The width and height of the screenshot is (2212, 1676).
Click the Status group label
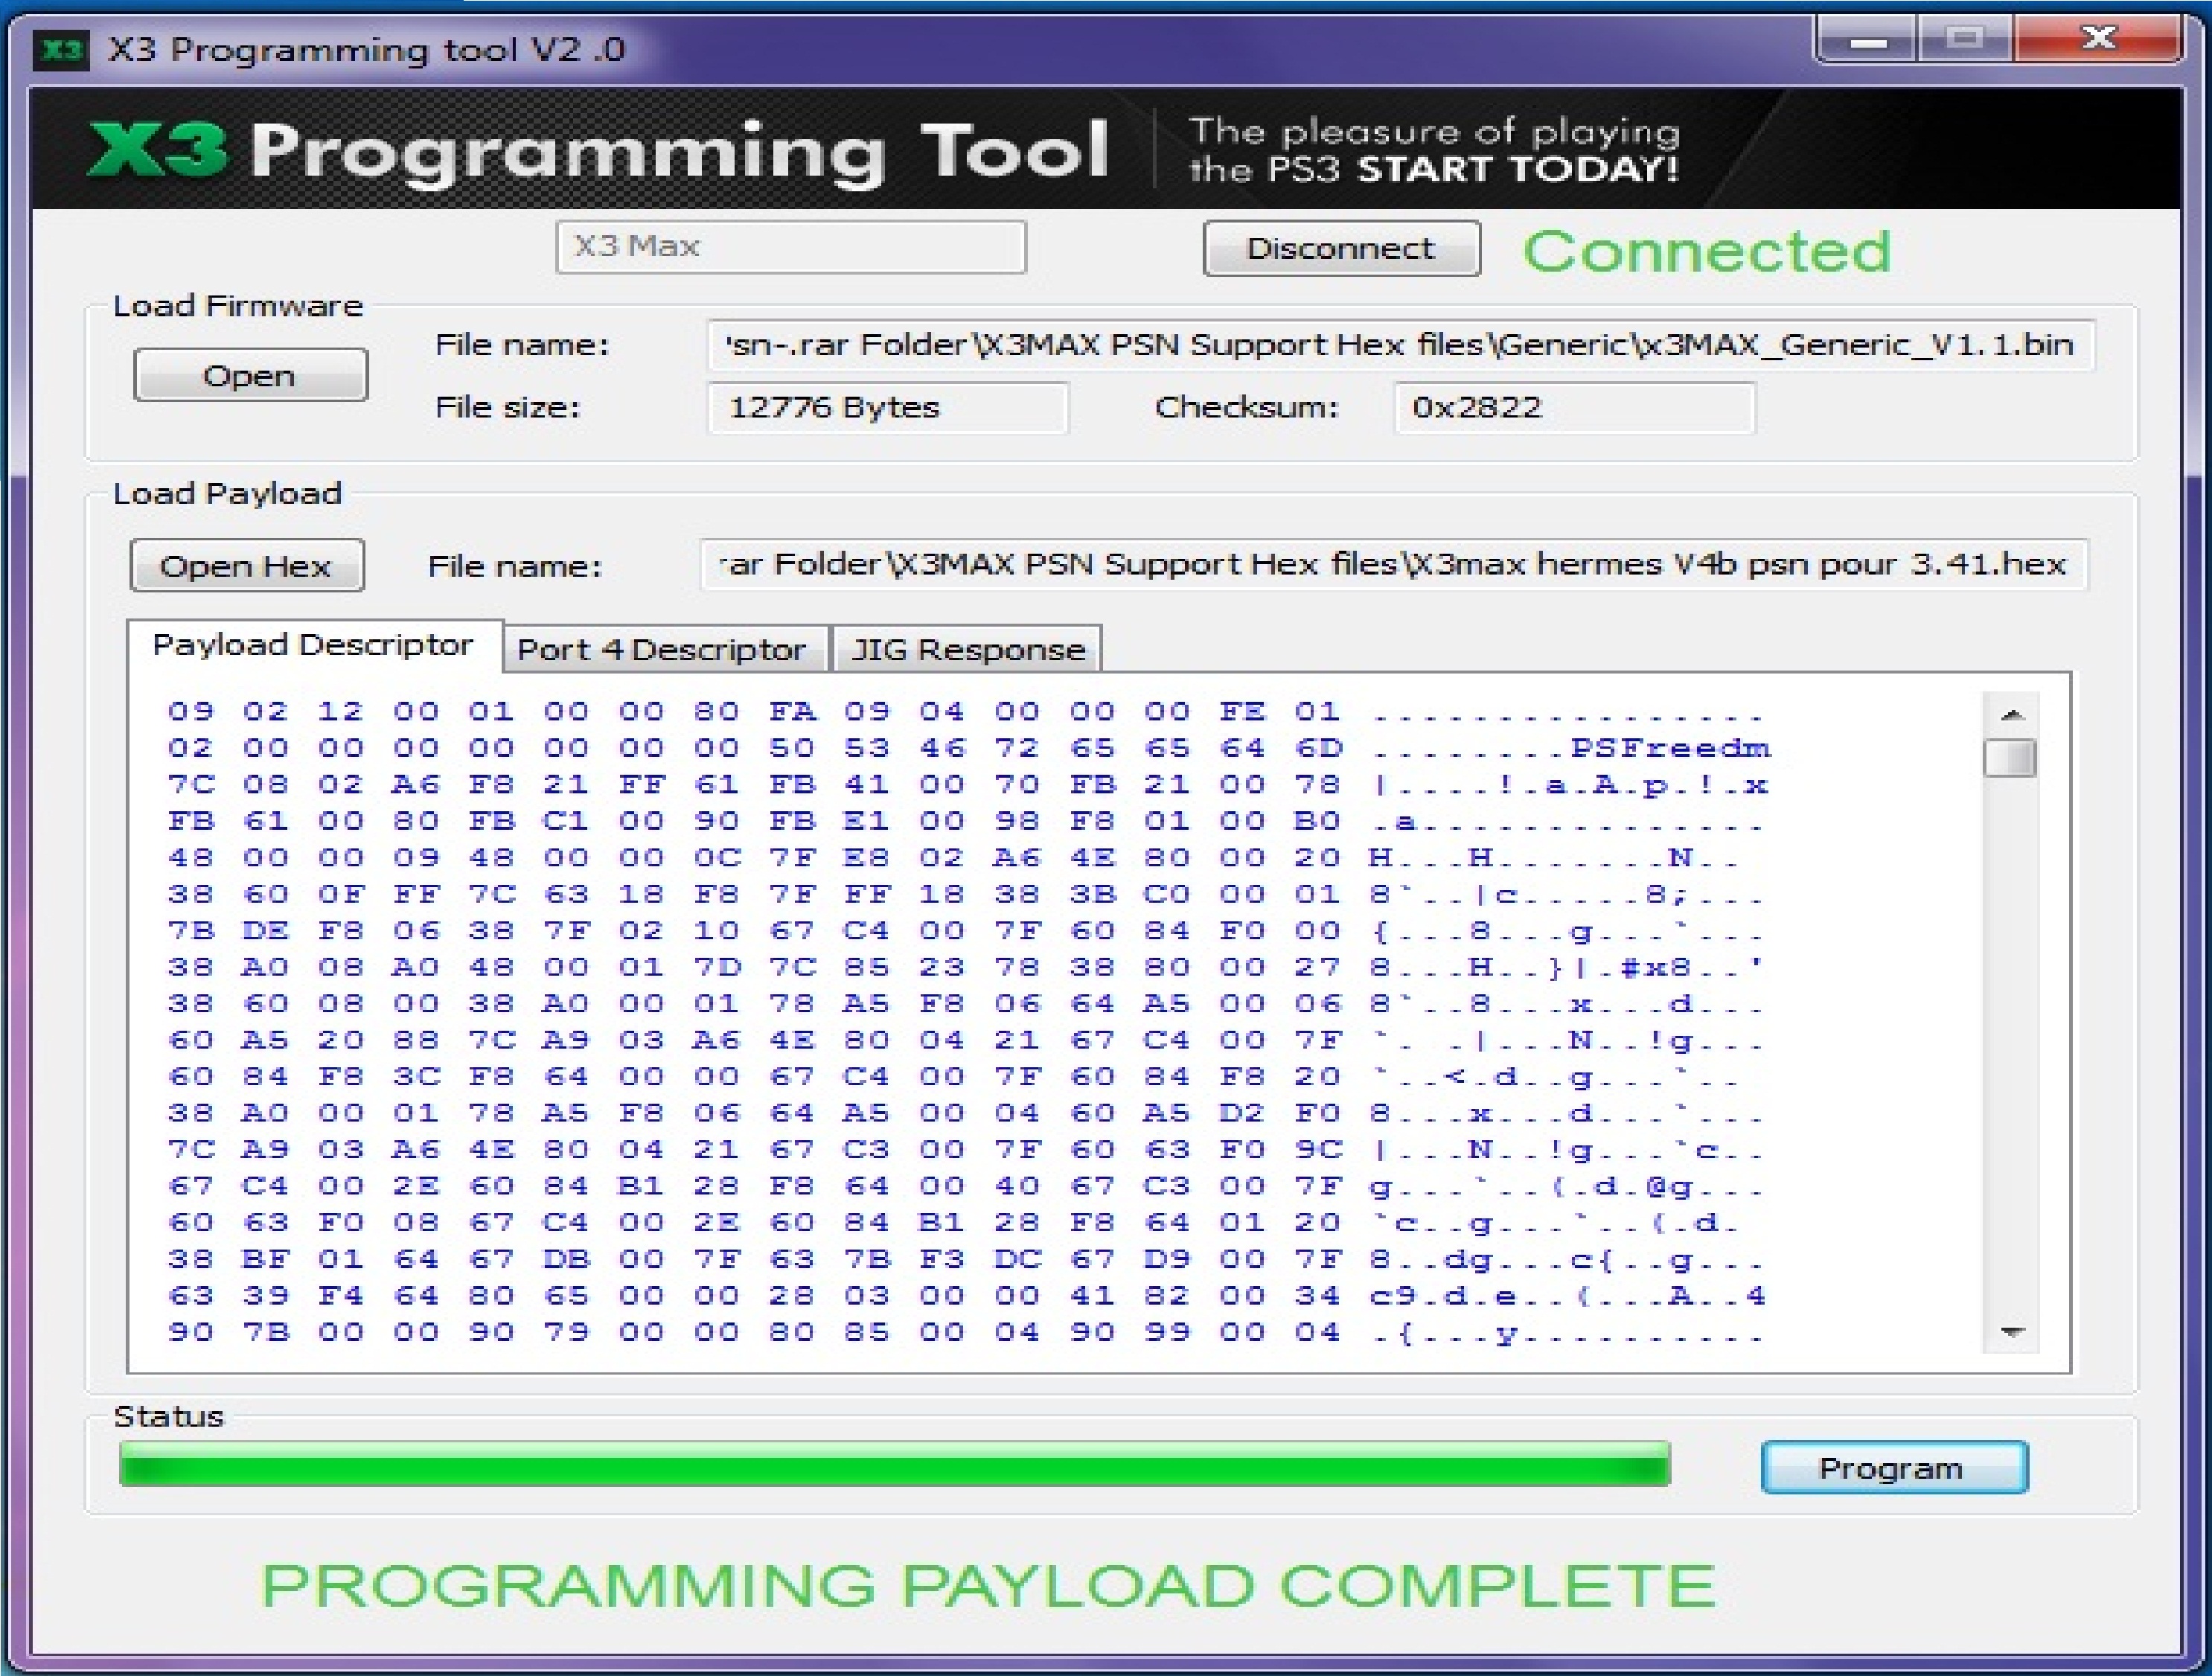point(168,1416)
